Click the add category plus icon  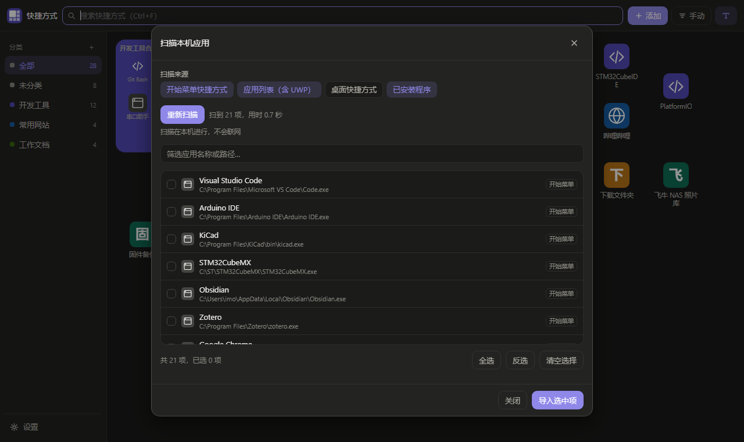[x=91, y=47]
